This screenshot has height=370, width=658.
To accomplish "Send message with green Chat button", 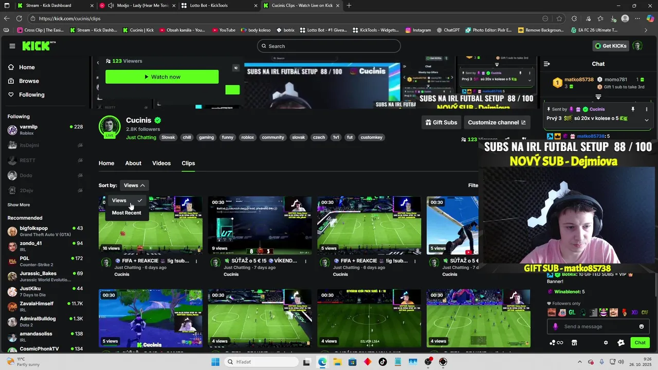I will pos(640,343).
